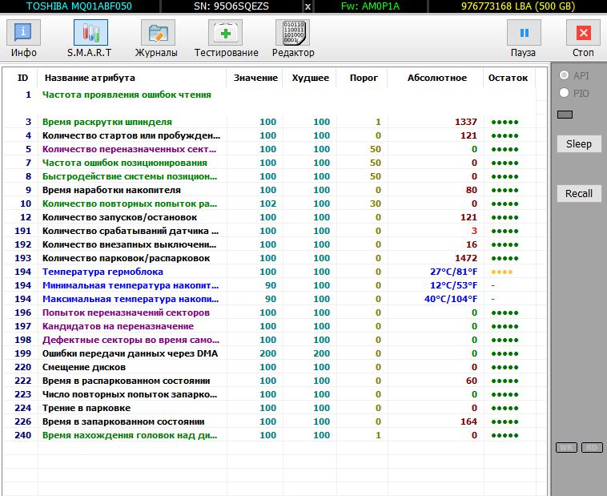
Task: Click the 976773168 LBA (500 GB) capacity label
Action: pyautogui.click(x=518, y=6)
